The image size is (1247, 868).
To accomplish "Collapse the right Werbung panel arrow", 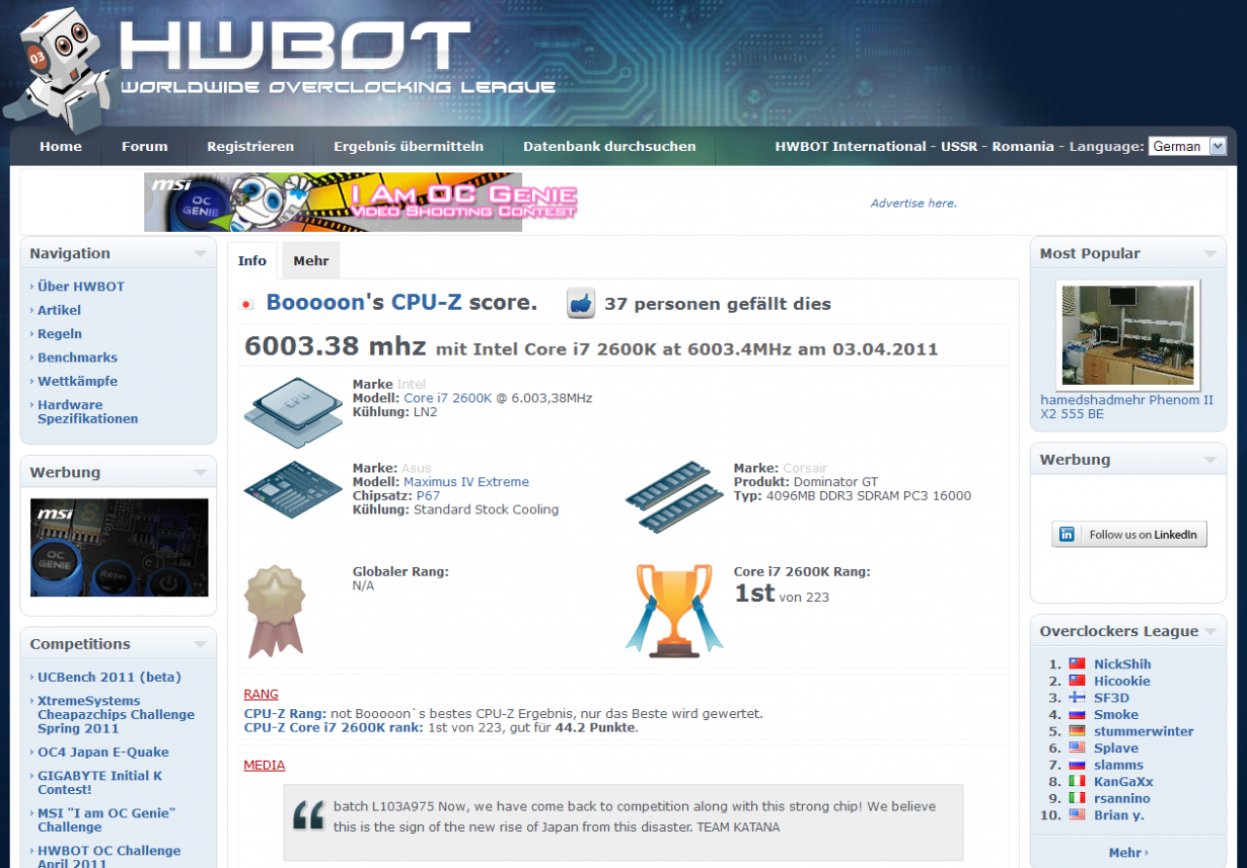I will [1210, 460].
